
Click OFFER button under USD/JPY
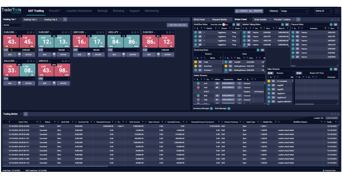pyautogui.click(x=133, y=54)
